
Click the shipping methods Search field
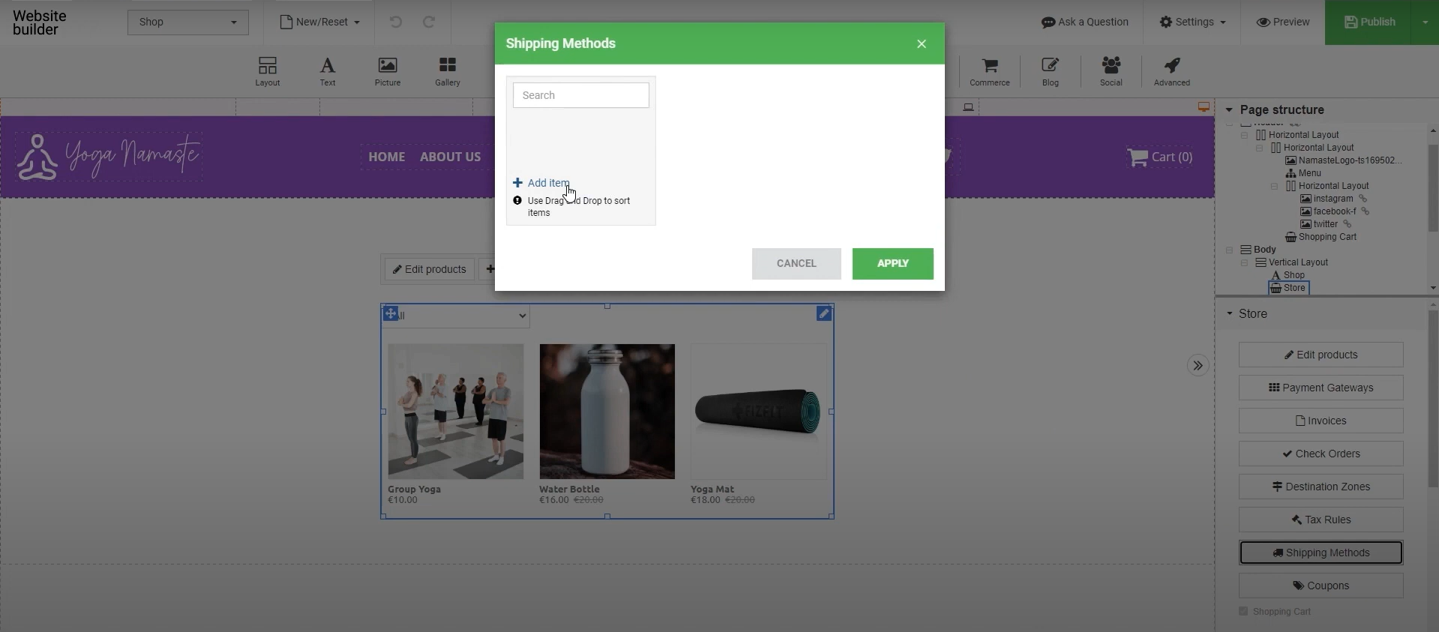[580, 95]
